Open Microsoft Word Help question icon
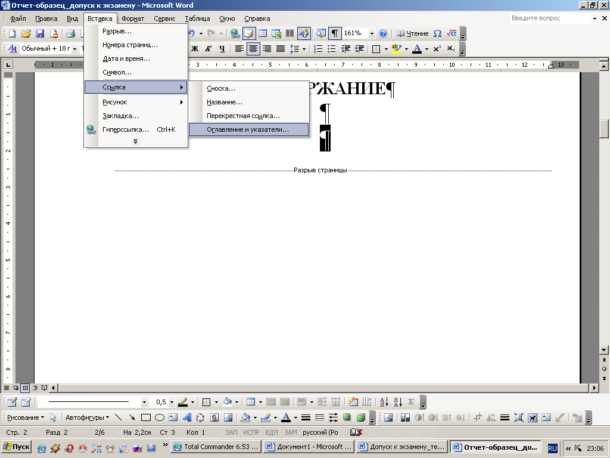The height and width of the screenshot is (458, 610). coord(383,33)
